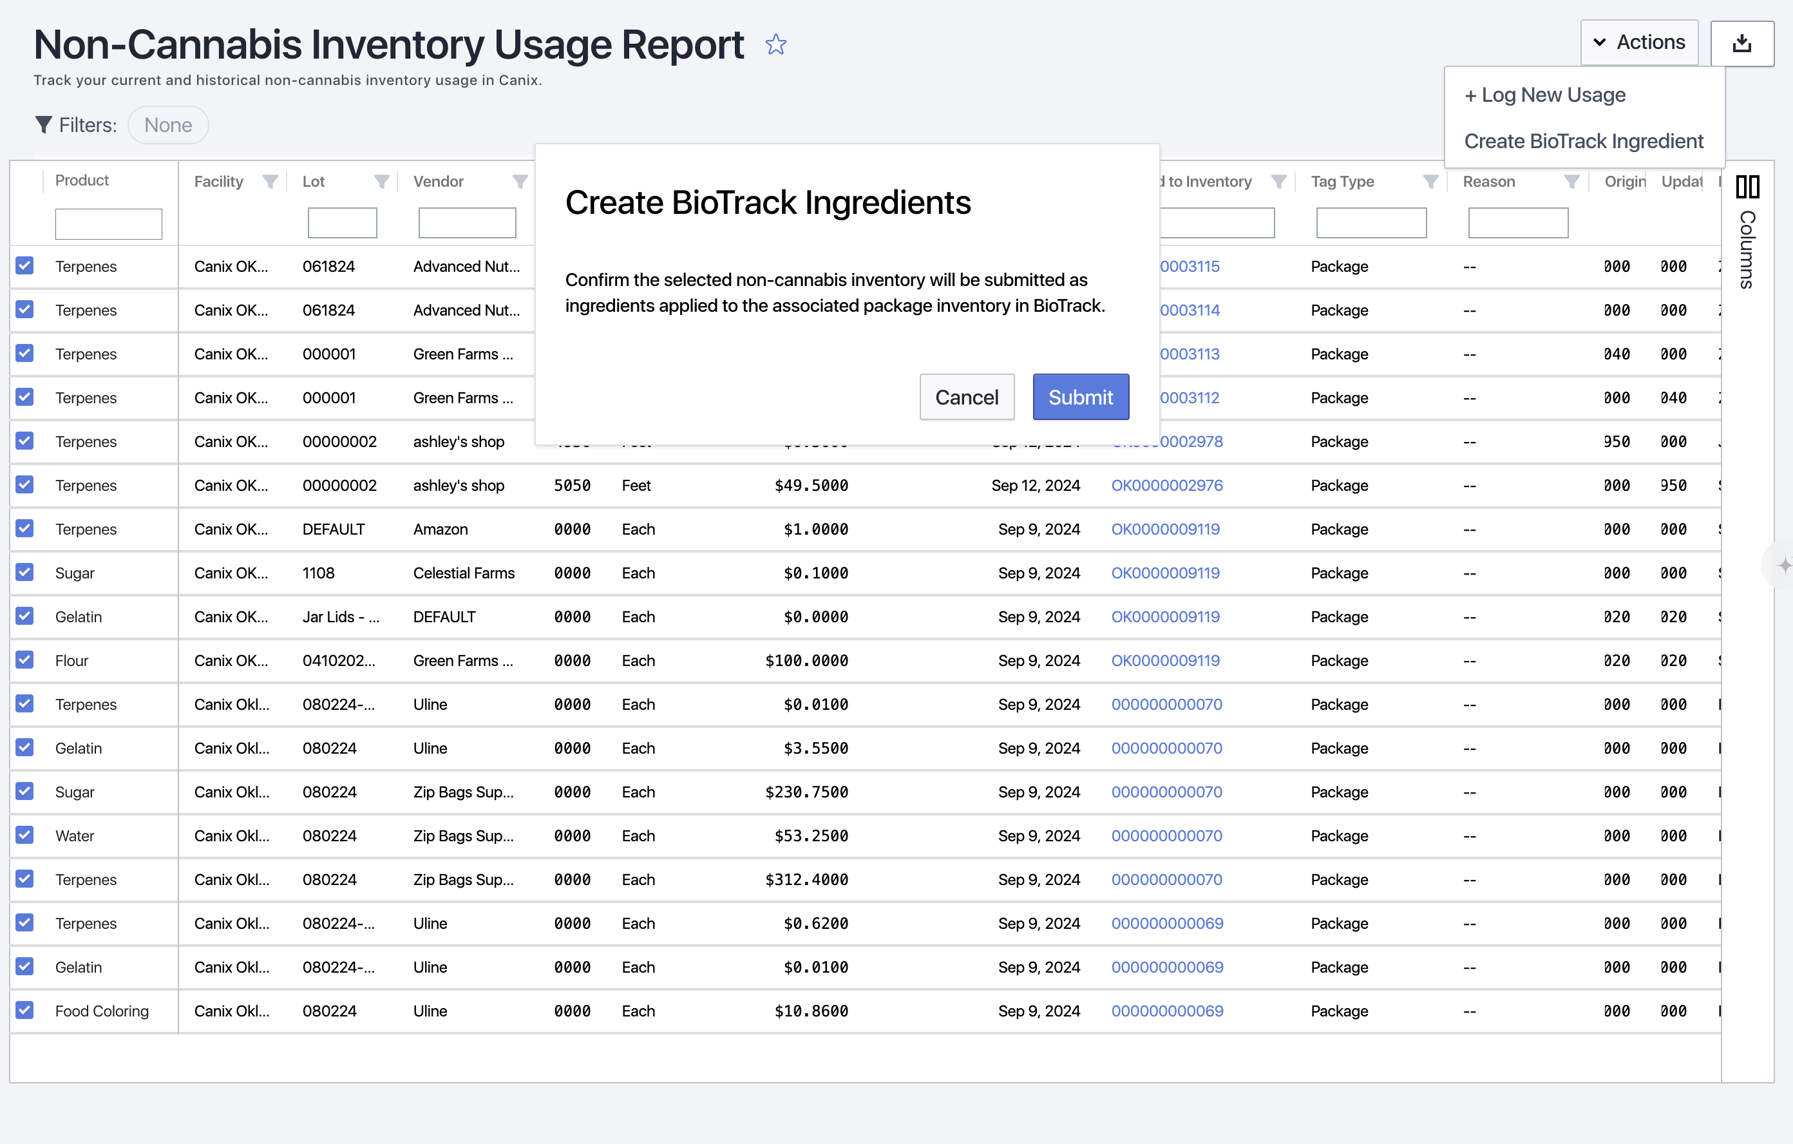Open the Lot column filter icon
Image resolution: width=1793 pixels, height=1144 pixels.
tap(381, 182)
